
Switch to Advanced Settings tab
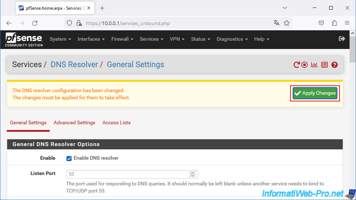coord(74,122)
